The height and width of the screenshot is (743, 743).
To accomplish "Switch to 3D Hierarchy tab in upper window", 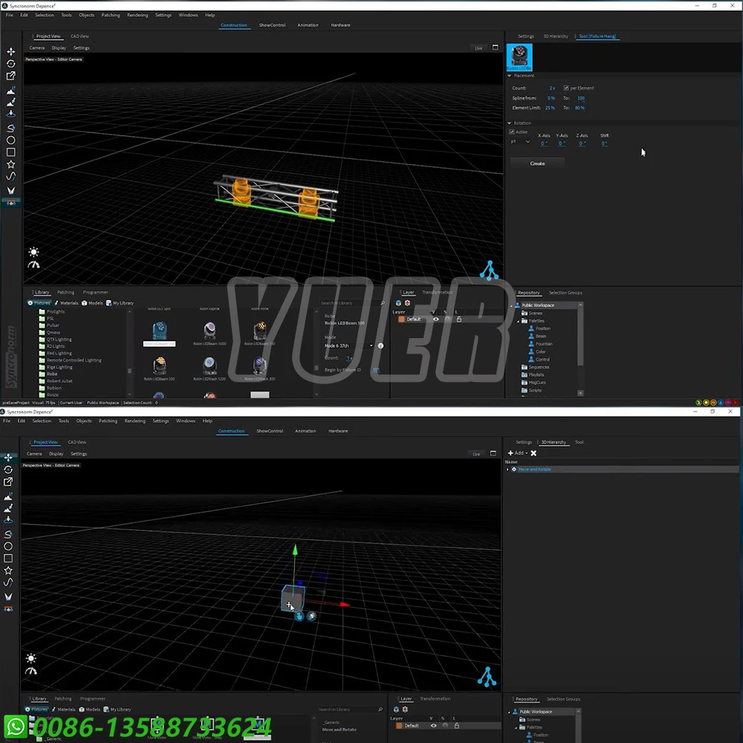I will pos(555,36).
